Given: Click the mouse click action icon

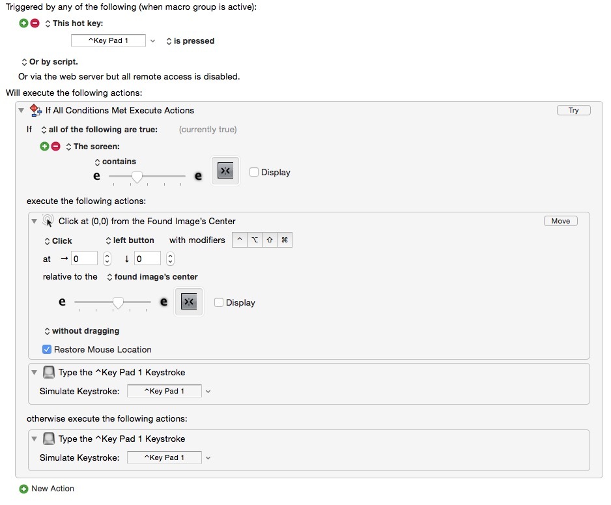Looking at the screenshot, I should click(48, 221).
